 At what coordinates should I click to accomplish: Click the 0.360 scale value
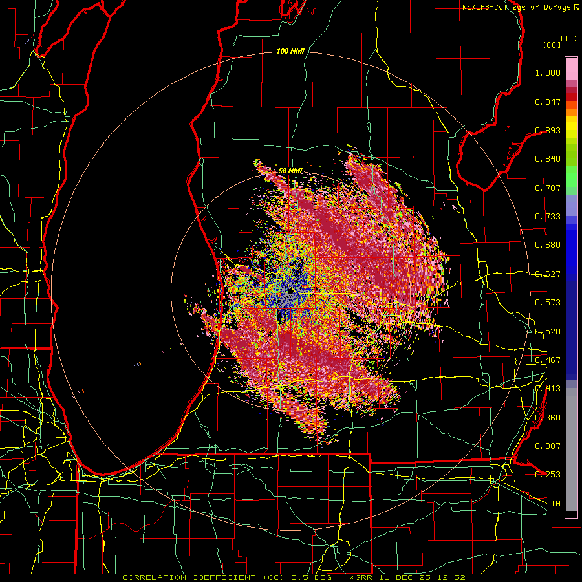548,418
